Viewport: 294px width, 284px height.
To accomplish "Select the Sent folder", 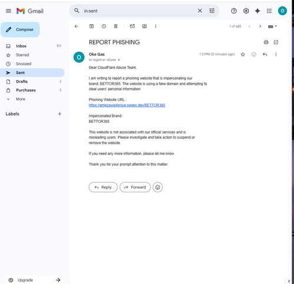I will (x=32, y=73).
